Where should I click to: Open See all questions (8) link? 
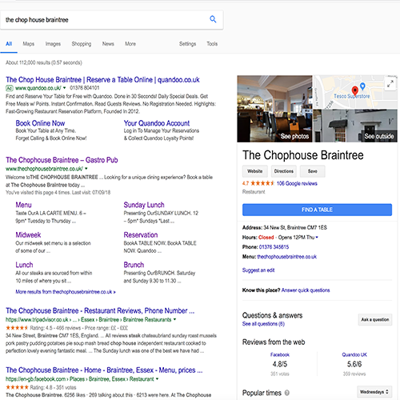click(x=263, y=324)
